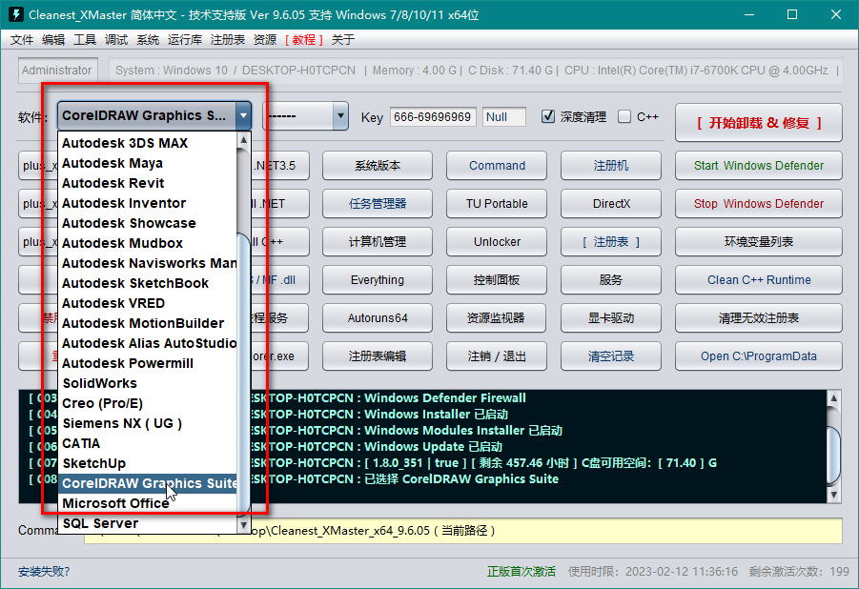Open the 系统 menu

pos(148,40)
